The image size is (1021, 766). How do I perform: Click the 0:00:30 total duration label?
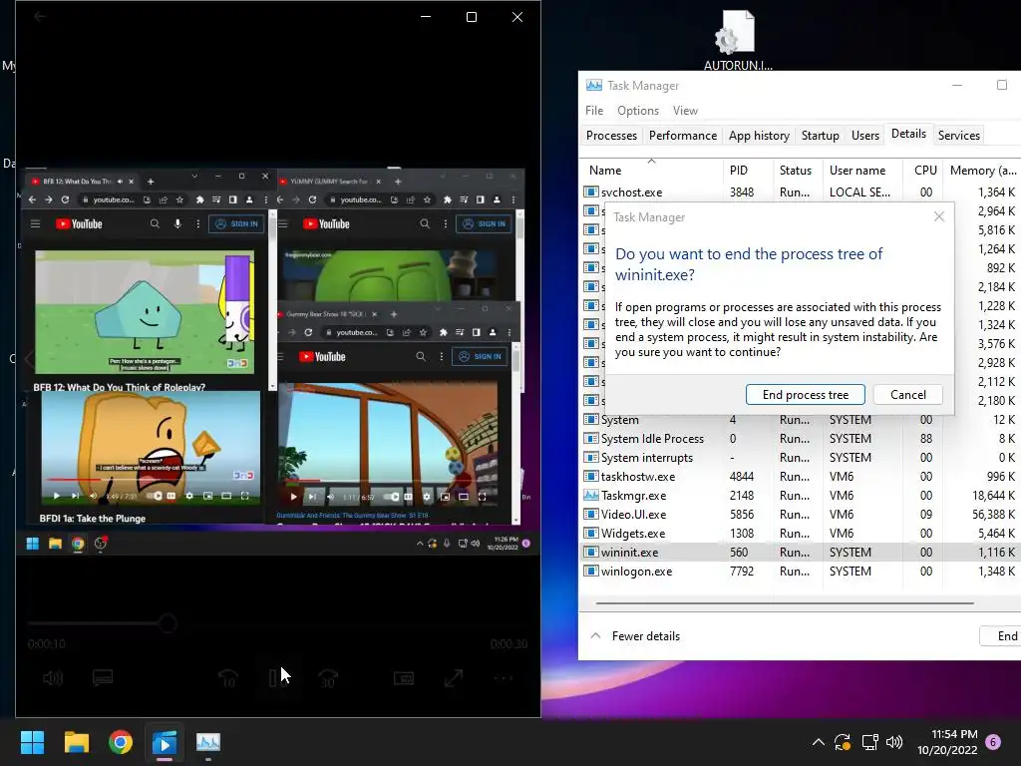point(509,644)
